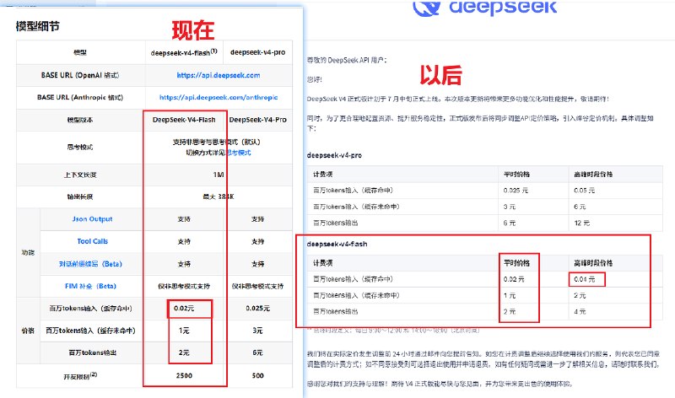Click 仅非思考模式支持 in the pro column

coord(258,286)
